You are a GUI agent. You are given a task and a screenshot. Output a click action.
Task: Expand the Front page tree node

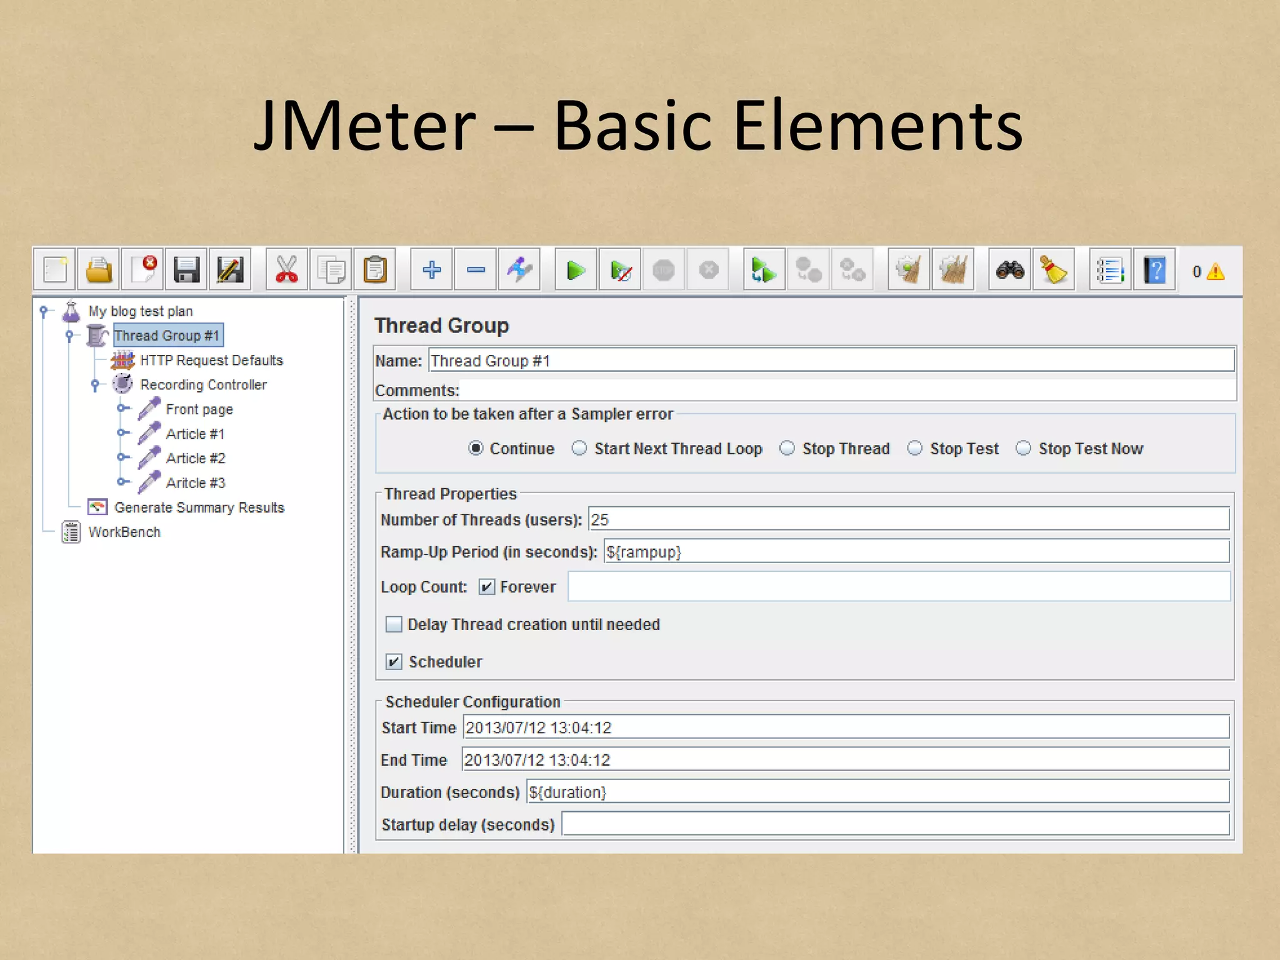click(x=122, y=408)
